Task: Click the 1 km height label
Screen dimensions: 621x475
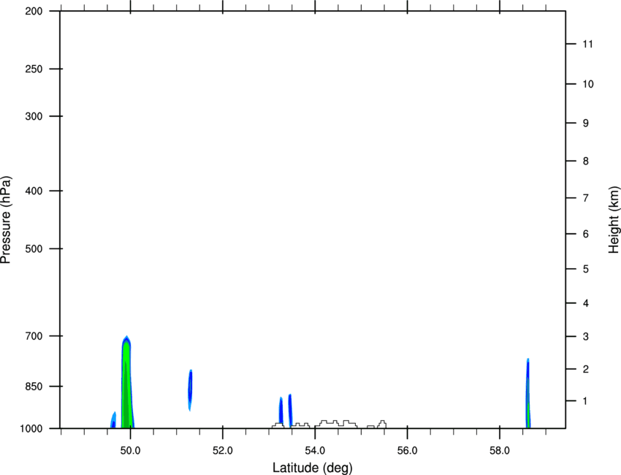Action: pyautogui.click(x=585, y=401)
